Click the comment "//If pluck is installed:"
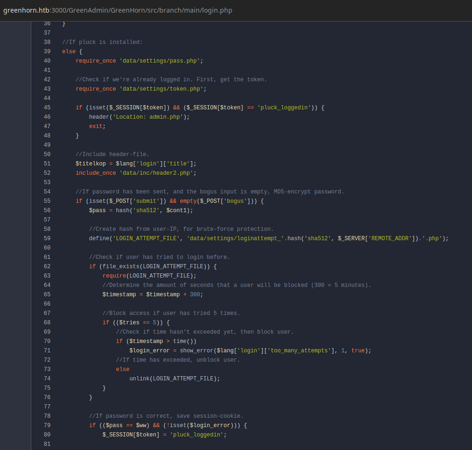Image resolution: width=472 pixels, height=450 pixels. point(102,42)
